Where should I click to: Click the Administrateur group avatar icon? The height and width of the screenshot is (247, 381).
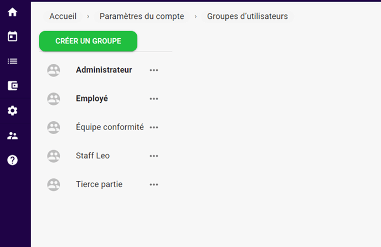[x=54, y=70]
